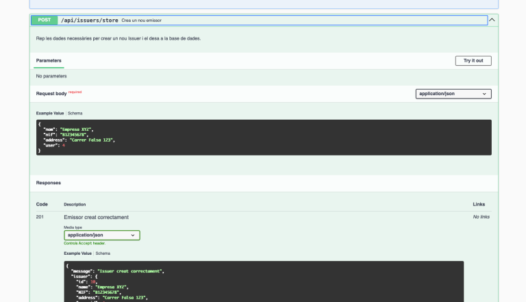Click the 'Media type' label
Viewport: 526px width, 302px height.
click(73, 227)
